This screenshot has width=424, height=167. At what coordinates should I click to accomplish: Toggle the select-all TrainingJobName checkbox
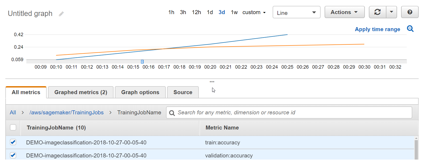13,128
